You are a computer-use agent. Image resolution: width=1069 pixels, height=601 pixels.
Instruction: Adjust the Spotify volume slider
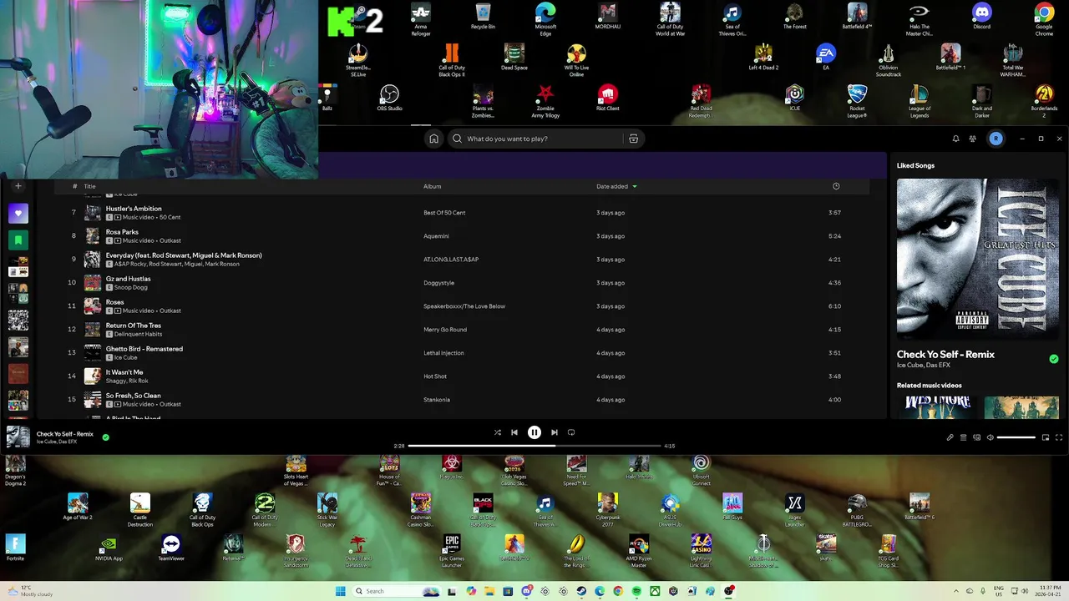pyautogui.click(x=1016, y=437)
